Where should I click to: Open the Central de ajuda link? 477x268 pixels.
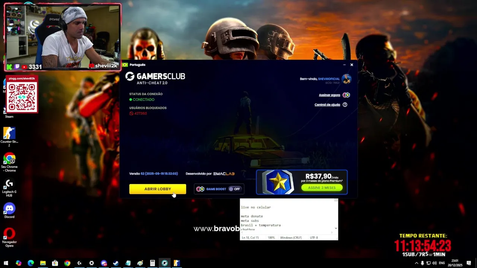327,105
